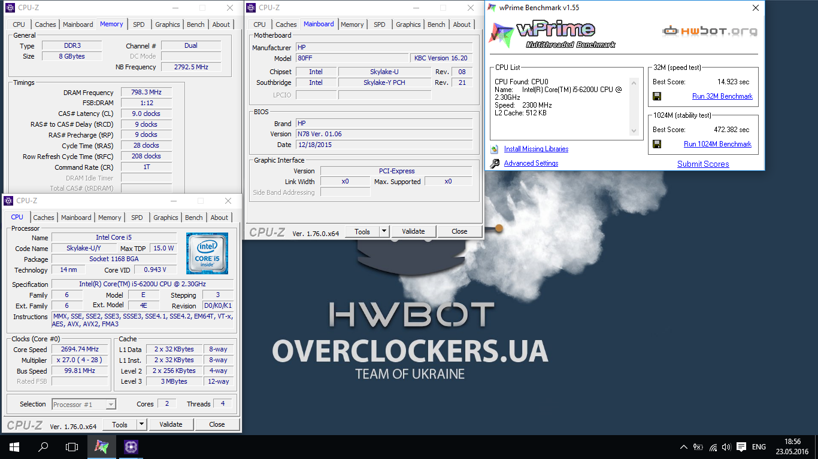This screenshot has height=459, width=818.
Task: Click Close button in CPU window
Action: click(217, 424)
